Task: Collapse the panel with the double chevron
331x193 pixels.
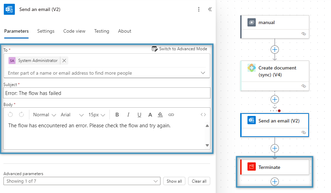Action: (x=210, y=9)
